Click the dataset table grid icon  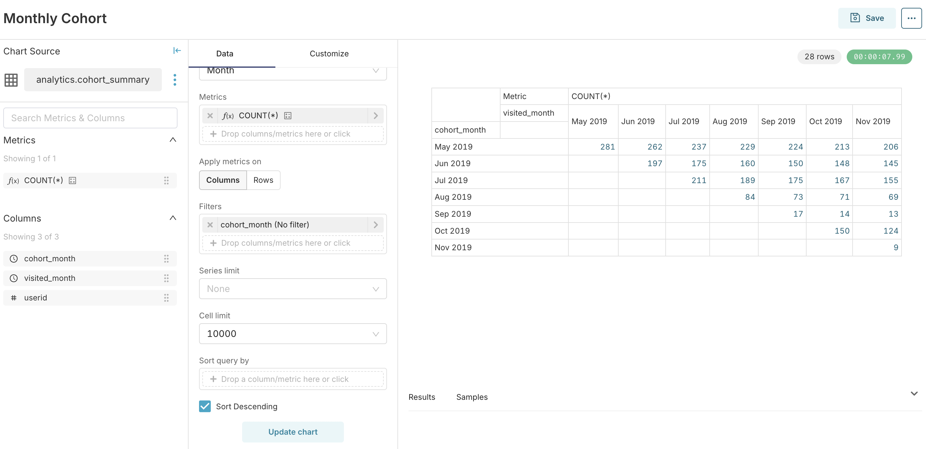click(x=11, y=80)
